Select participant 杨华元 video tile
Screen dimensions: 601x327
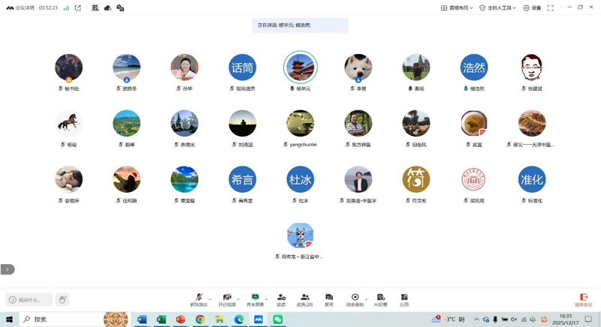pyautogui.click(x=300, y=68)
